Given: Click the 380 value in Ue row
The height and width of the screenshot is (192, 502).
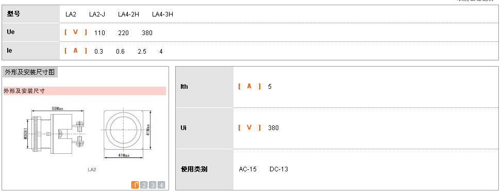Looking at the screenshot, I should point(147,33).
